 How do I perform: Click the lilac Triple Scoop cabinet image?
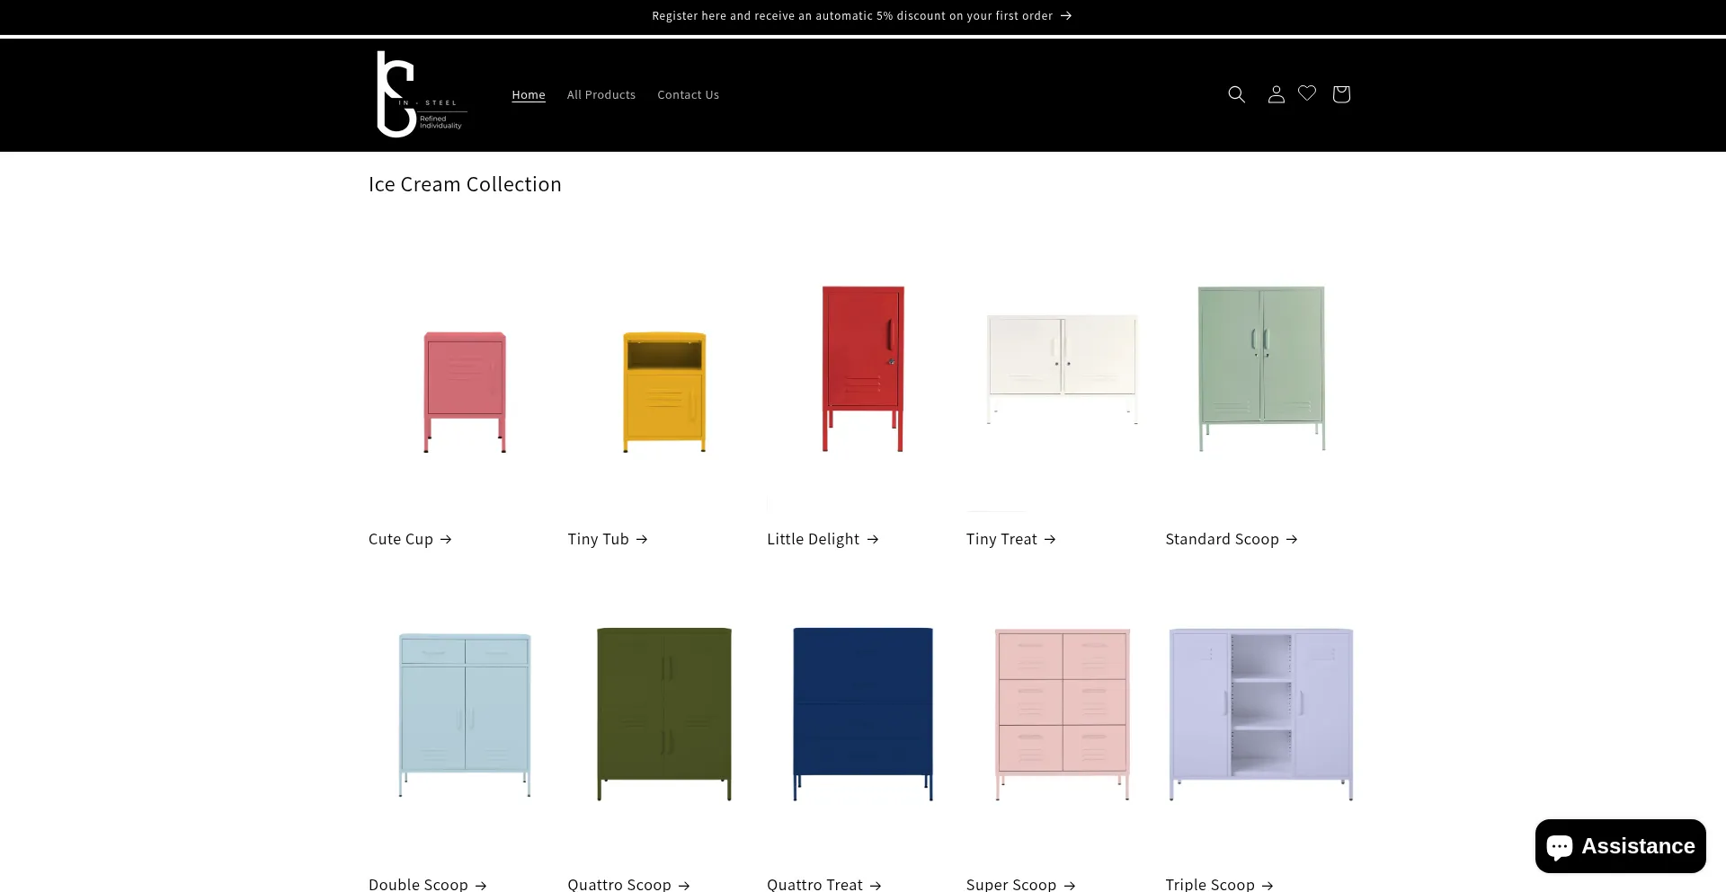(x=1261, y=714)
